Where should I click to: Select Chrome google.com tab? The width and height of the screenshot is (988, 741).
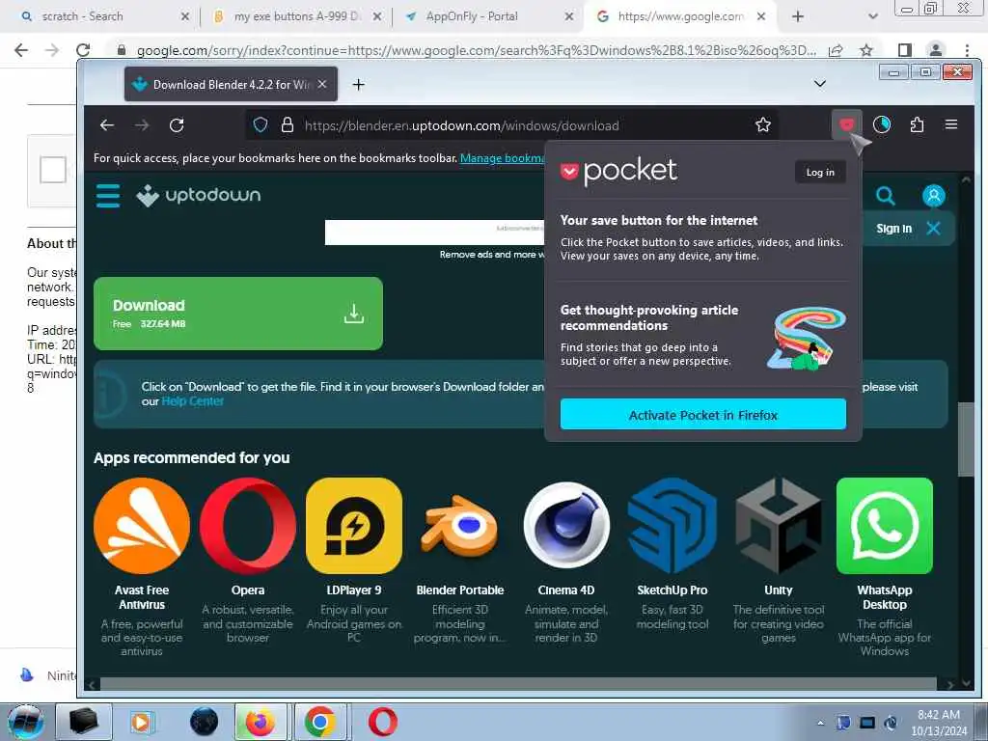[680, 16]
